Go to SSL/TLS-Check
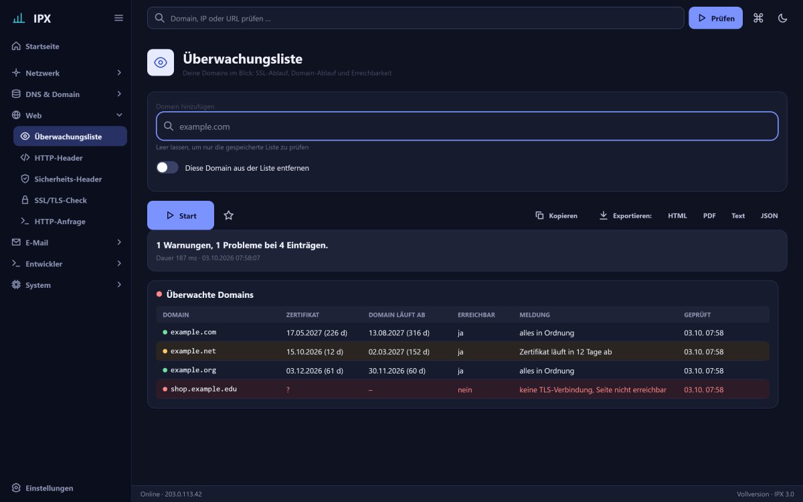 click(x=70, y=200)
